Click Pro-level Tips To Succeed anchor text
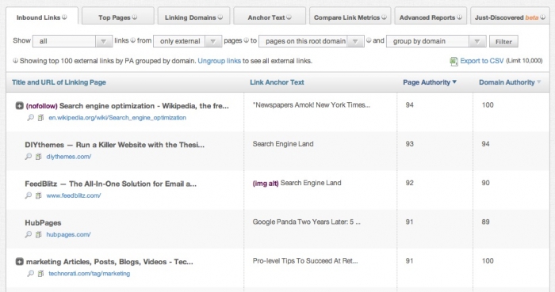 click(305, 260)
